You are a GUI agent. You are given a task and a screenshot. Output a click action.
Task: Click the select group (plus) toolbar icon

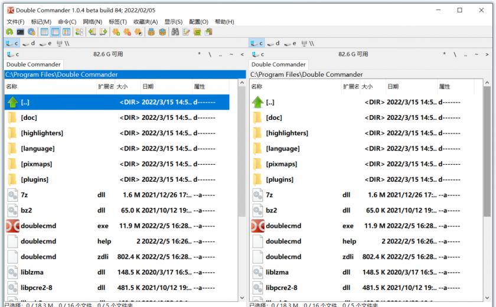[116, 32]
